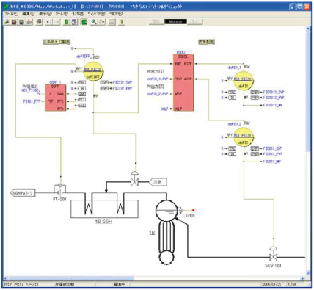
Task: Click the 注水 inlet tag
Action: (x=158, y=182)
